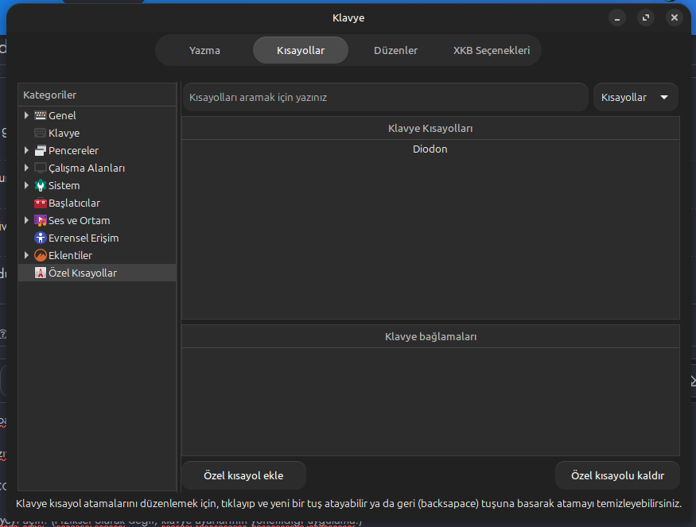696x527 pixels.
Task: Focus the shortcut search field
Action: [385, 97]
